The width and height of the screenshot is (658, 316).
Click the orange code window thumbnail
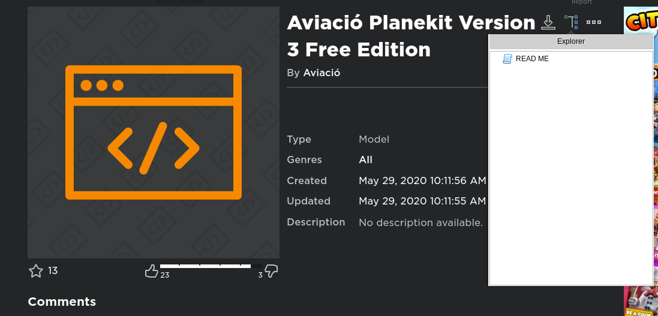coord(154,132)
